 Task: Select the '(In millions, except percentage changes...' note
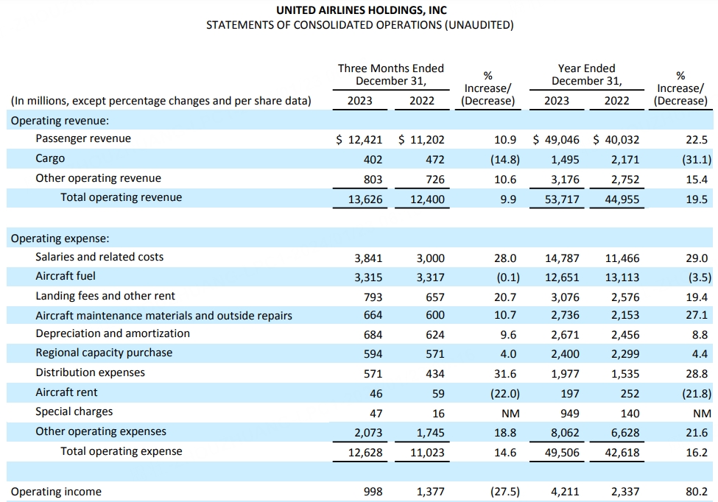coord(161,101)
